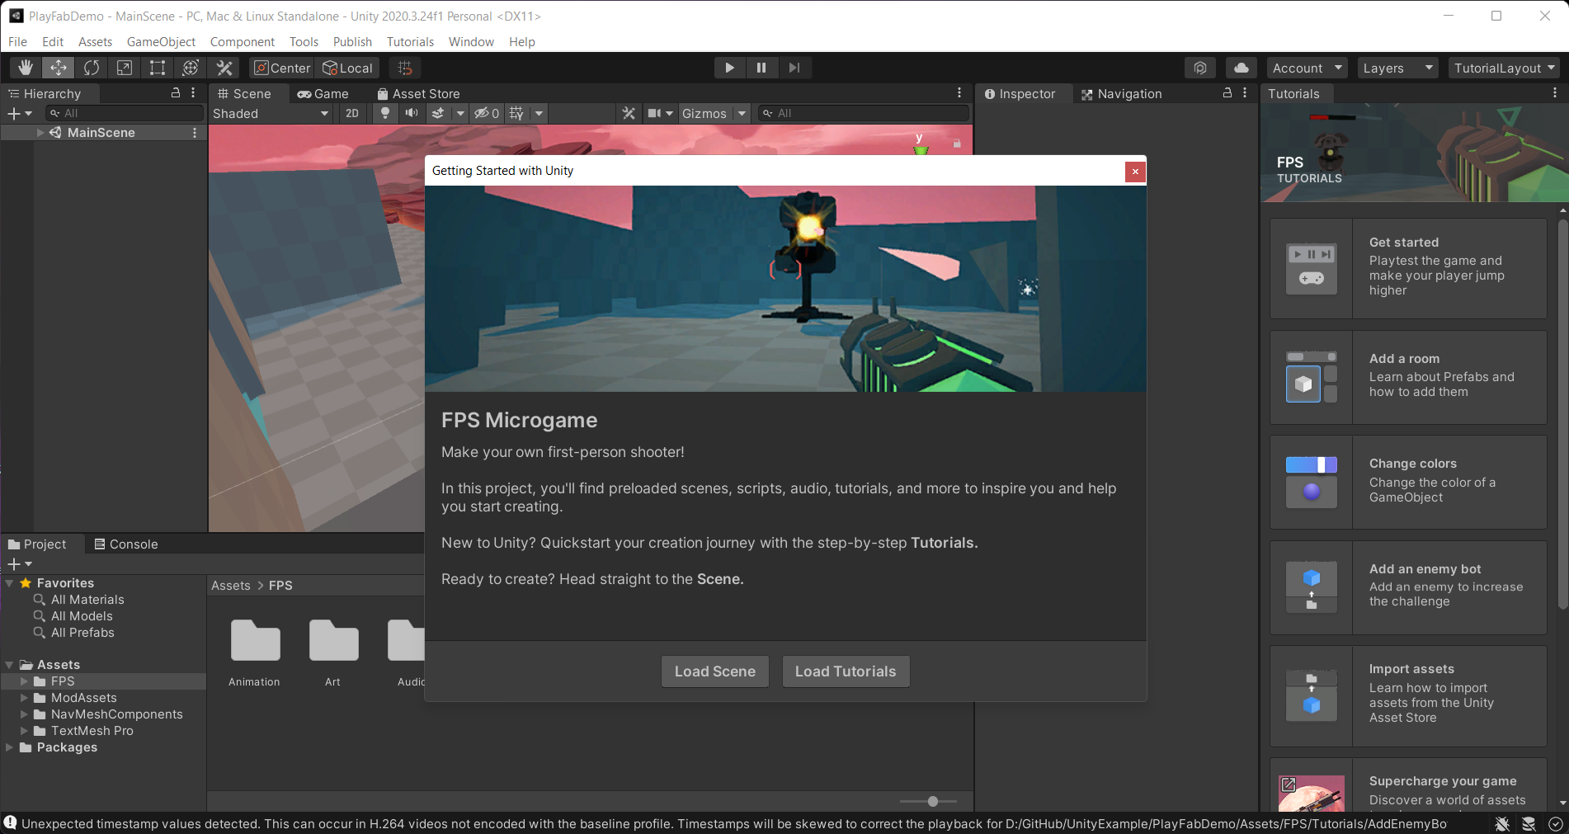The height and width of the screenshot is (834, 1569).
Task: Open scene effects dropdown arrow
Action: [x=460, y=113]
